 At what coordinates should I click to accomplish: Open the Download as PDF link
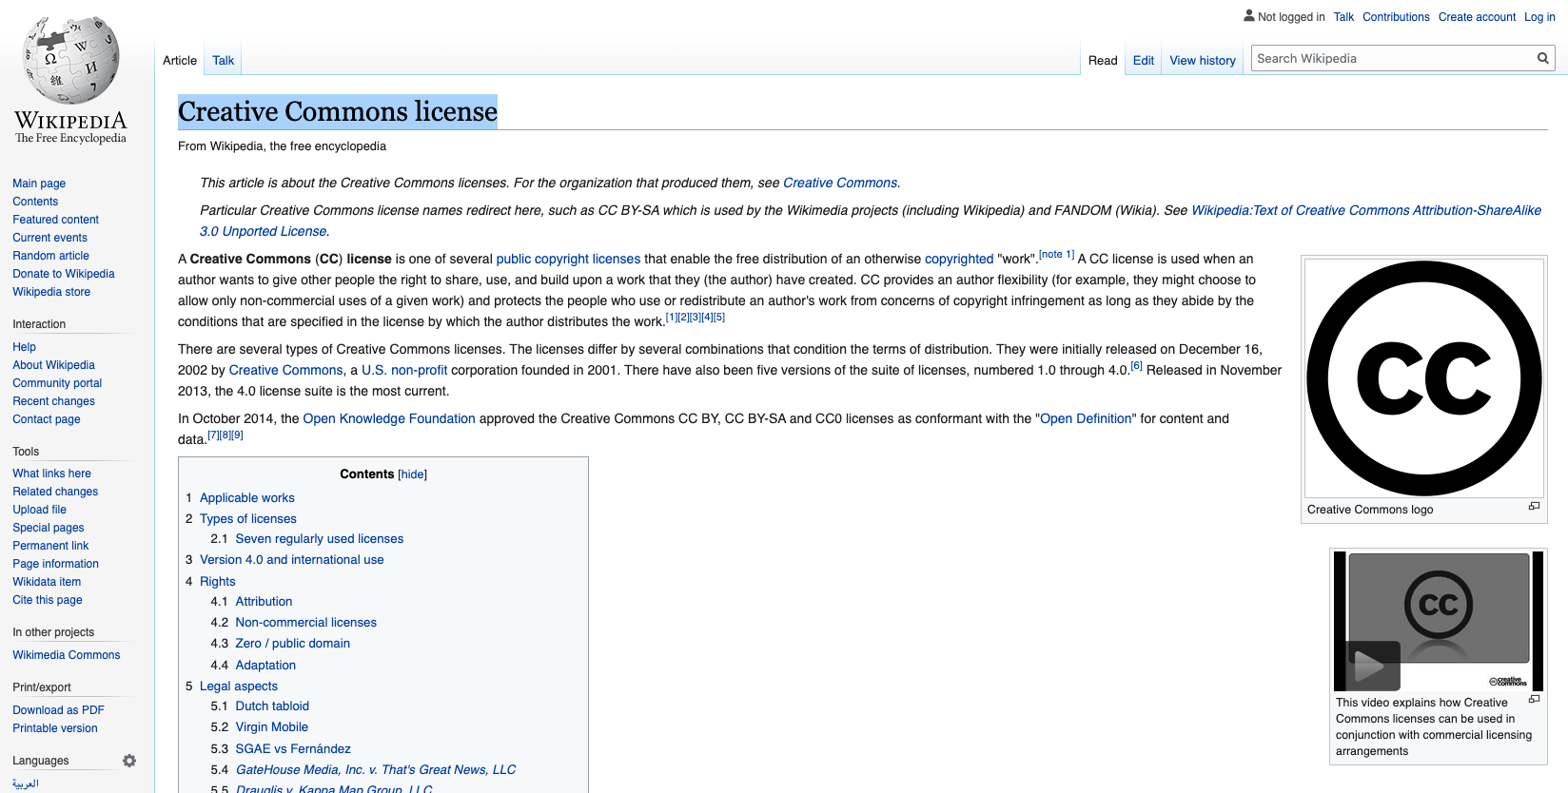58,710
